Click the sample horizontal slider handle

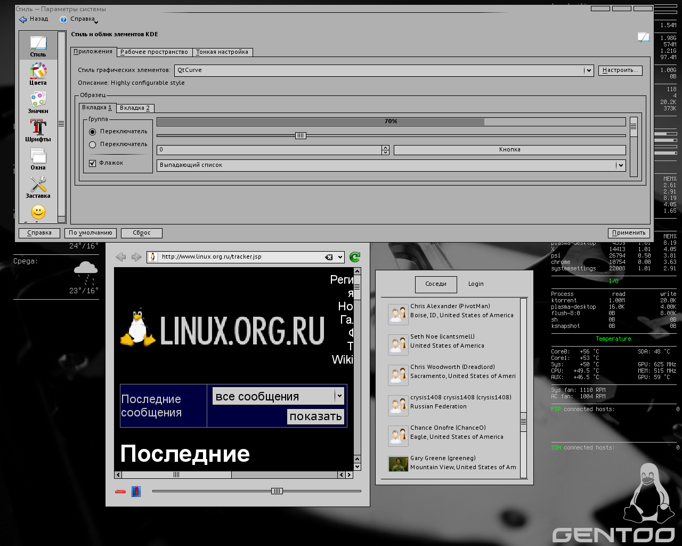coord(301,136)
